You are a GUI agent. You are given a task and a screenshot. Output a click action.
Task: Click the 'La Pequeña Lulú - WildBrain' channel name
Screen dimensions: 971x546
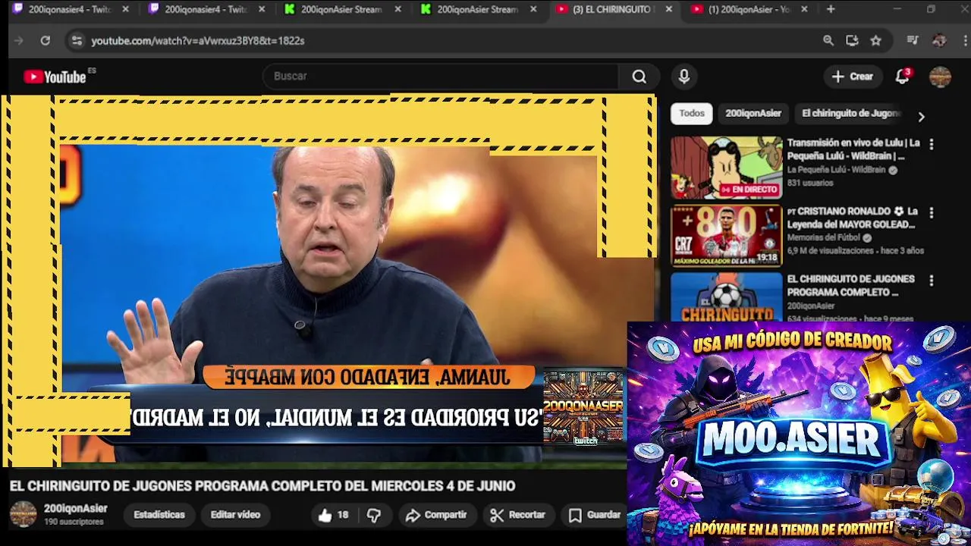[836, 170]
